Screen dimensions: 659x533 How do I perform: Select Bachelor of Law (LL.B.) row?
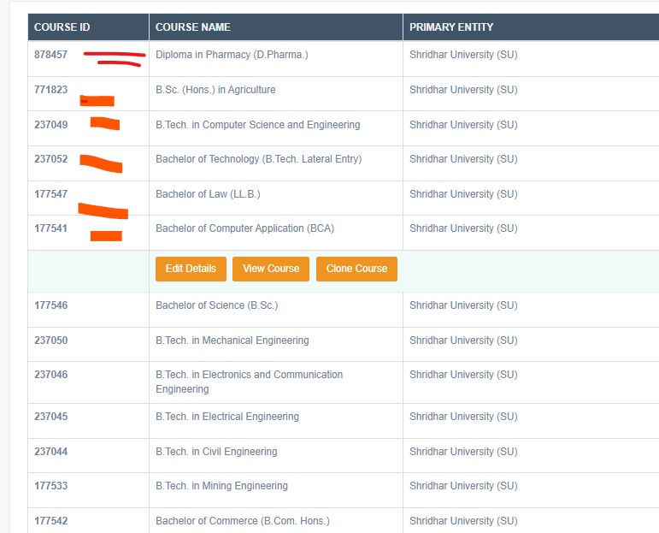[208, 194]
